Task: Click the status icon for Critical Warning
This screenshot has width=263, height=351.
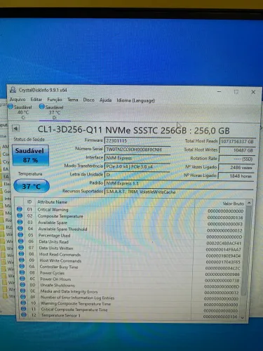Action: 20,208
